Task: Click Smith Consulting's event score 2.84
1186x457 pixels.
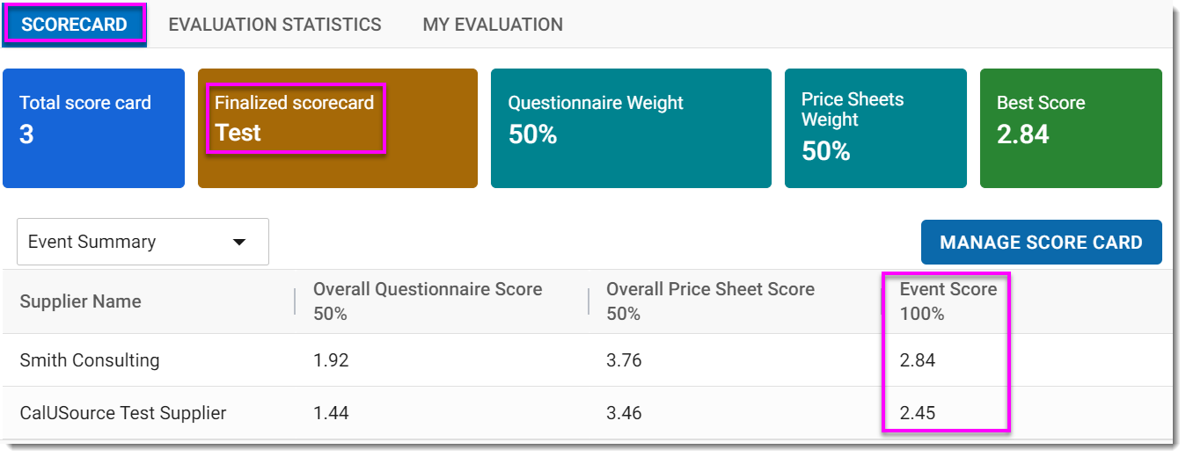Action: [917, 360]
